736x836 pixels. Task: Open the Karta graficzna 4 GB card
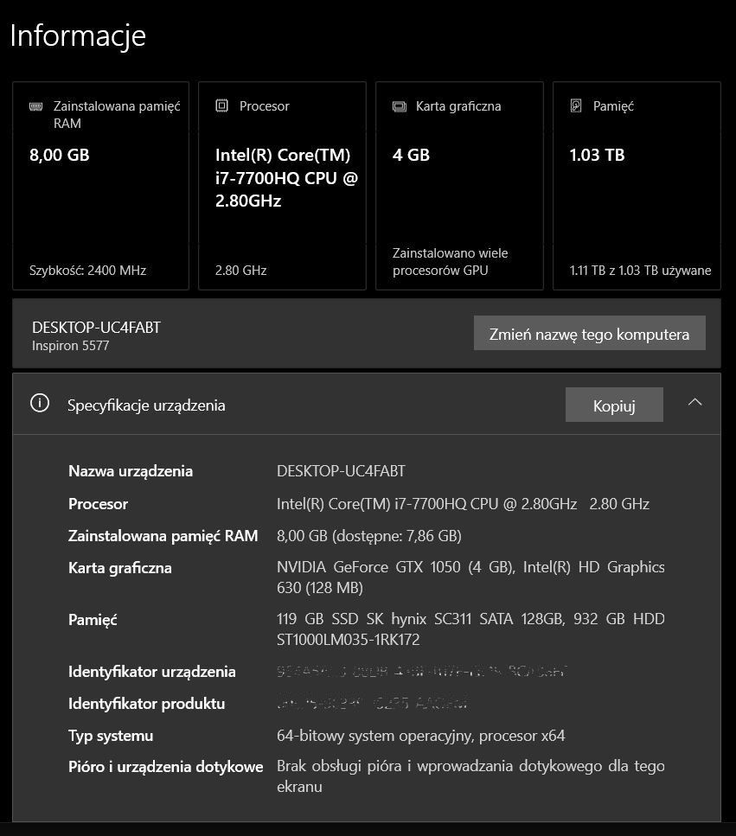tap(460, 186)
